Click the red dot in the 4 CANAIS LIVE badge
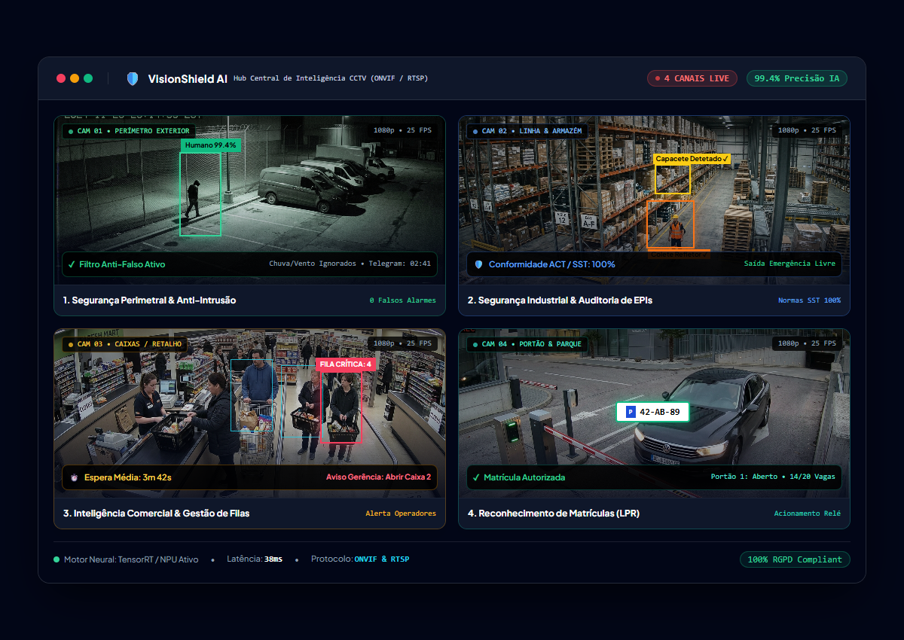Screen dimensions: 904x640 pyautogui.click(x=658, y=78)
